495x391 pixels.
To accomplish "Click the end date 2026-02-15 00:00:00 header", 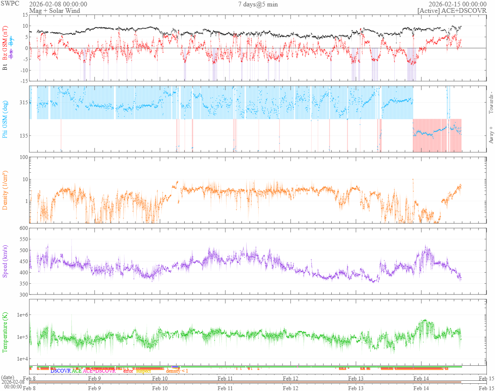I will (x=457, y=4).
